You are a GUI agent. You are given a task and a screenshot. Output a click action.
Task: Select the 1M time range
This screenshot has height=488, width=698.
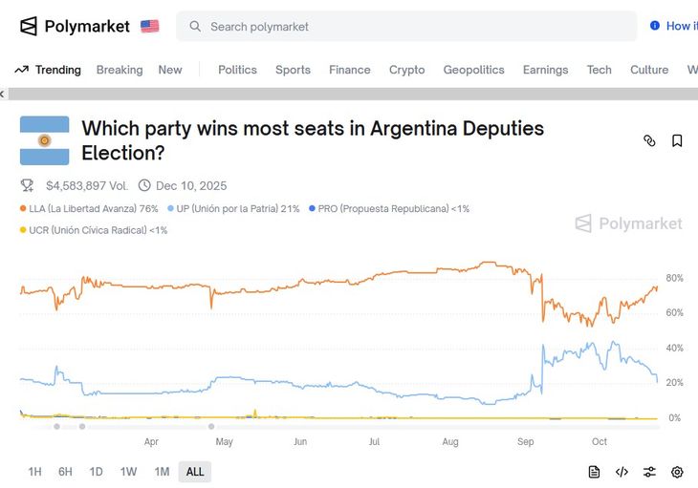coord(162,472)
